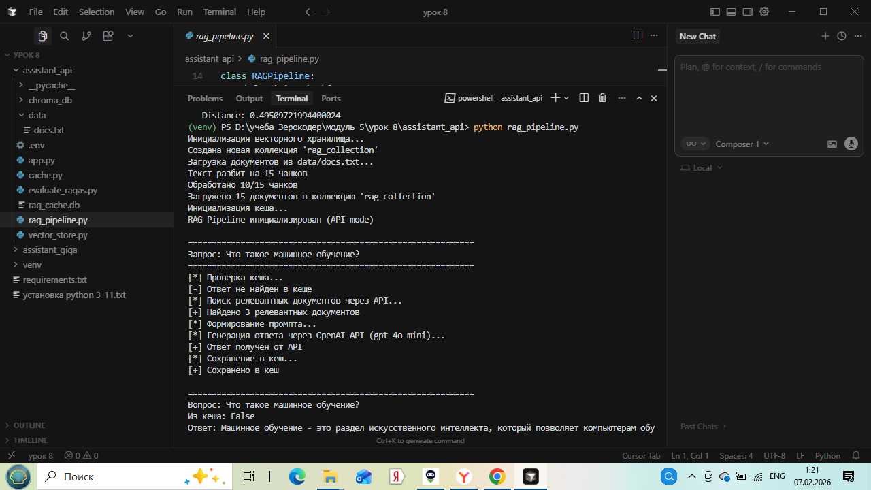Select Python language mode in status bar
This screenshot has width=871, height=490.
coord(828,456)
